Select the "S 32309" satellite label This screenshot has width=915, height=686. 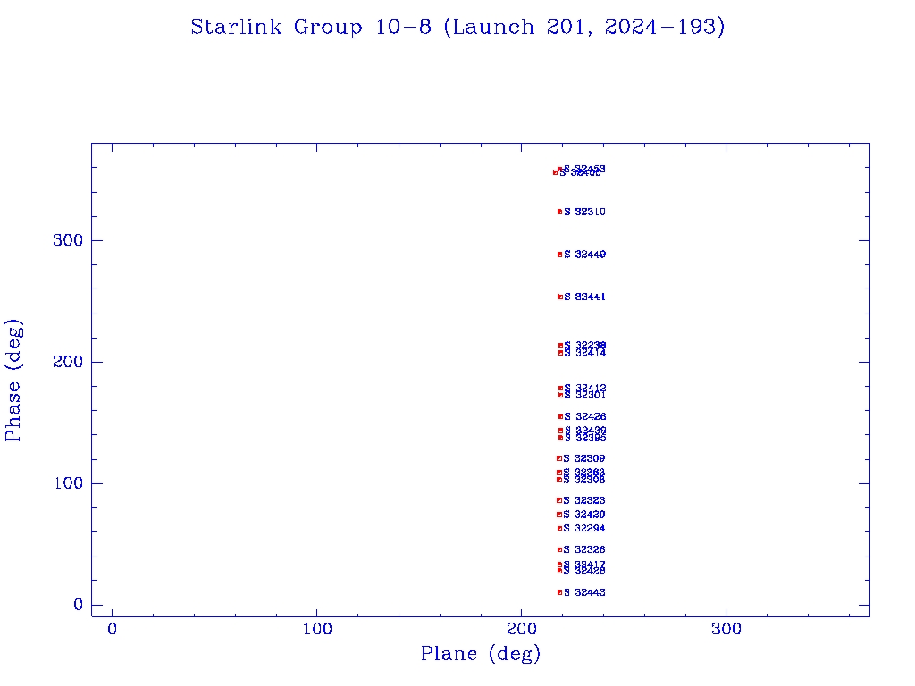pyautogui.click(x=584, y=458)
